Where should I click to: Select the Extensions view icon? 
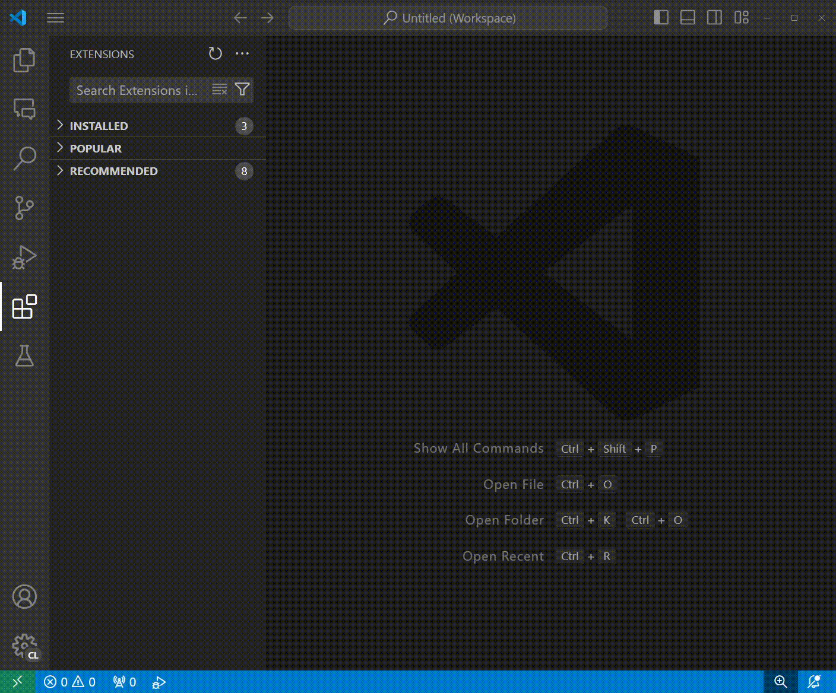pos(24,306)
